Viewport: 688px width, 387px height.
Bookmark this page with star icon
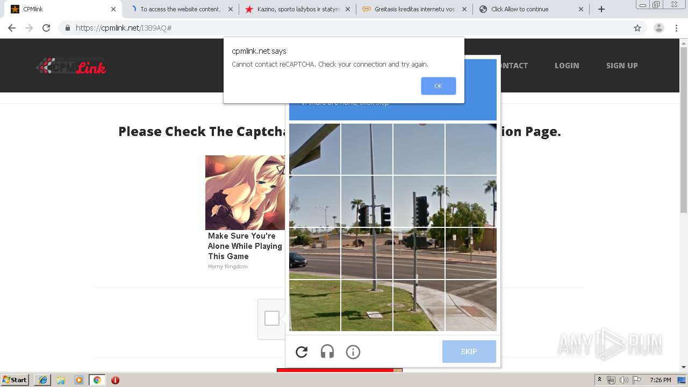click(x=637, y=28)
